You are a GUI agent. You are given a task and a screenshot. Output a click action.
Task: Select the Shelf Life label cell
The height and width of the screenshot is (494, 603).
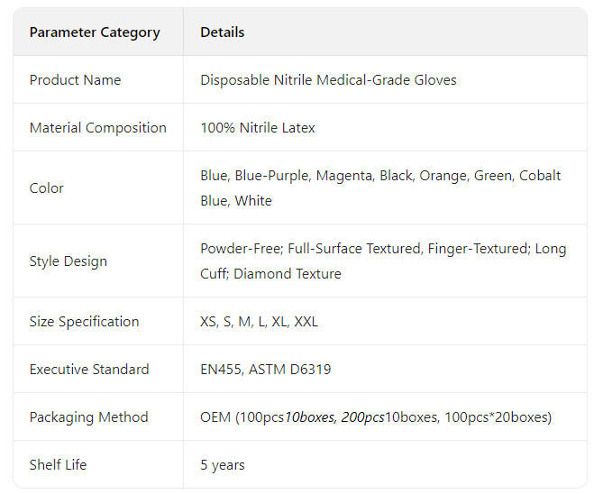pos(58,465)
